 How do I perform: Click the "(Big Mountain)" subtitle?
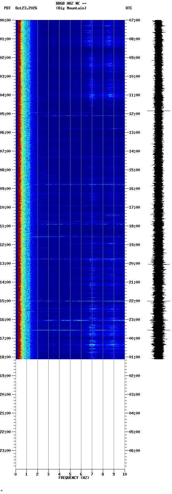[71, 8]
